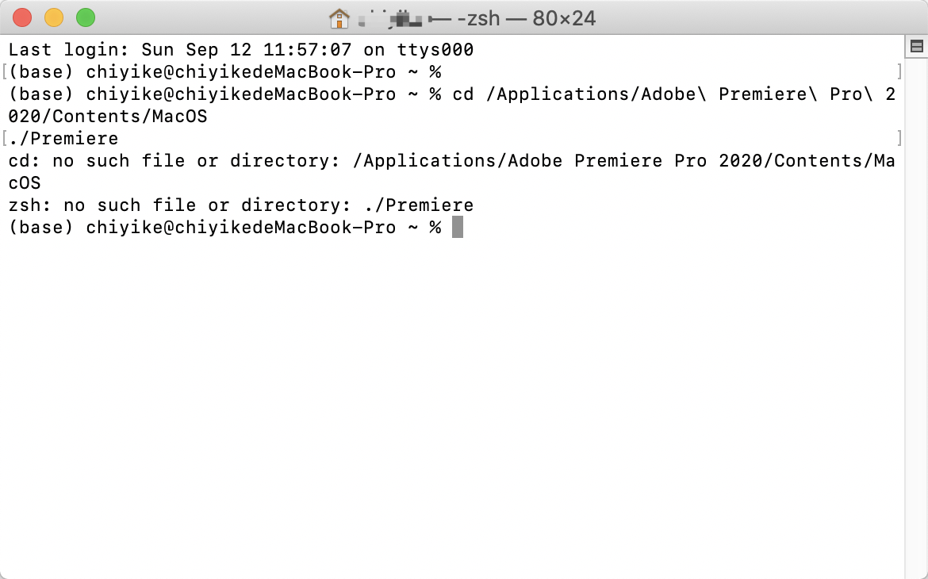
Task: Click the red close window button
Action: coord(22,17)
